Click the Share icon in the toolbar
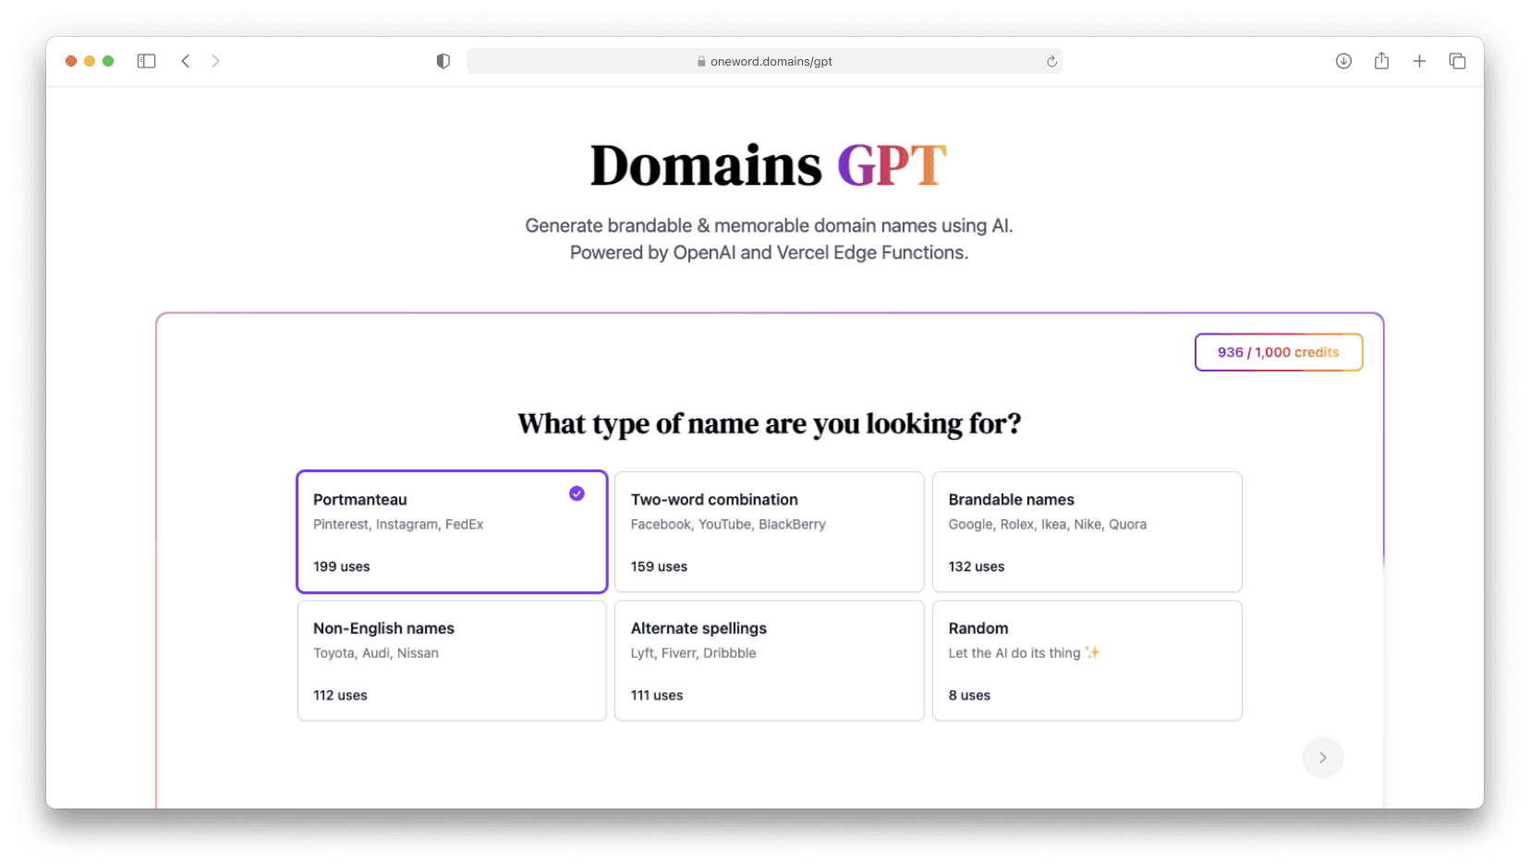Viewport: 1530px width, 864px height. pyautogui.click(x=1381, y=60)
